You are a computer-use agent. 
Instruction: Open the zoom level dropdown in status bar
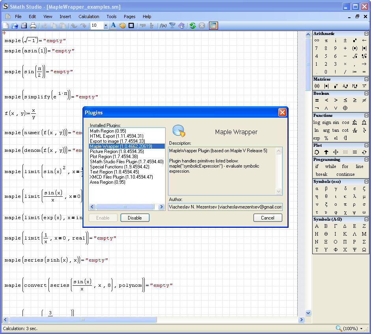362,328
